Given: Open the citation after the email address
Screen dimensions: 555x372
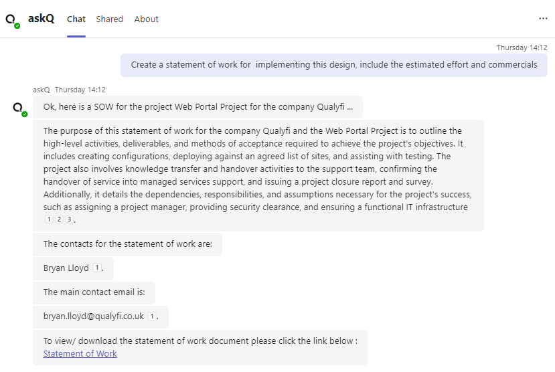Looking at the screenshot, I should tap(152, 316).
